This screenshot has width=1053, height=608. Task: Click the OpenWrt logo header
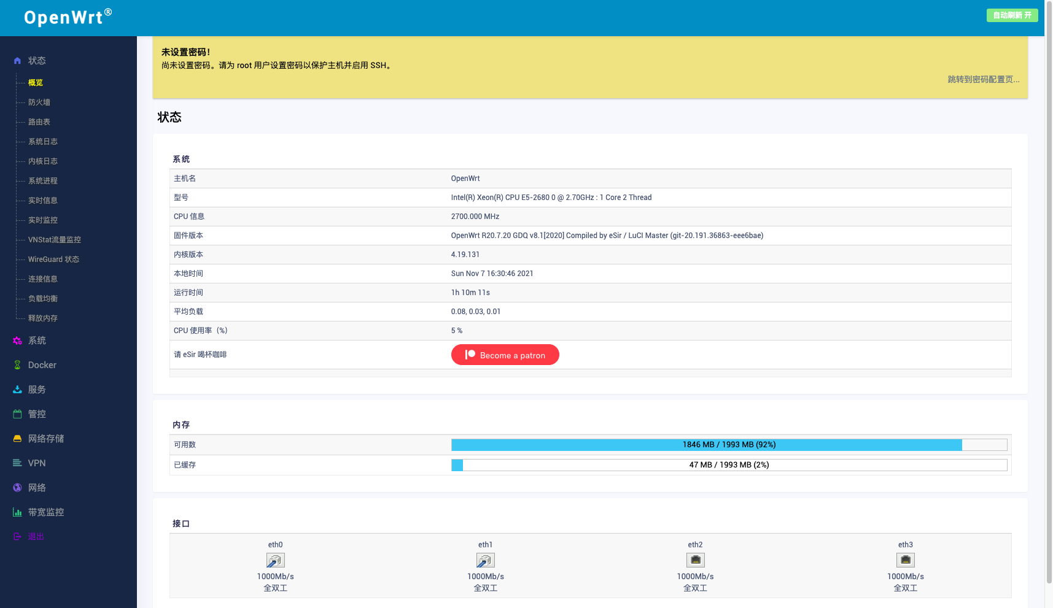point(68,17)
